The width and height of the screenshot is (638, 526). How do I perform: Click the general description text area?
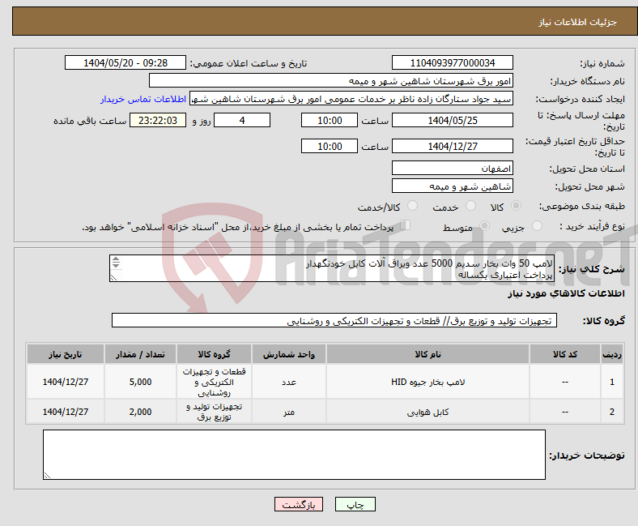pyautogui.click(x=332, y=268)
